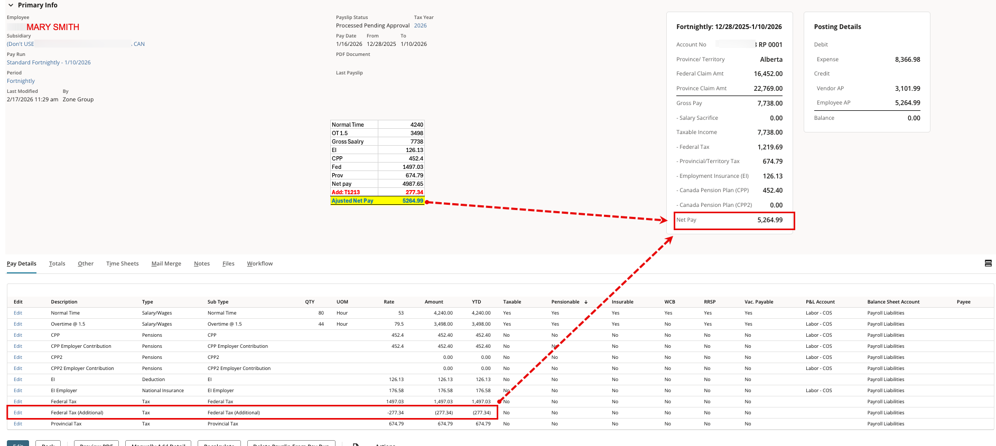This screenshot has width=996, height=446.
Task: Select the Overtime rate 79.5 cell
Action: [x=399, y=324]
